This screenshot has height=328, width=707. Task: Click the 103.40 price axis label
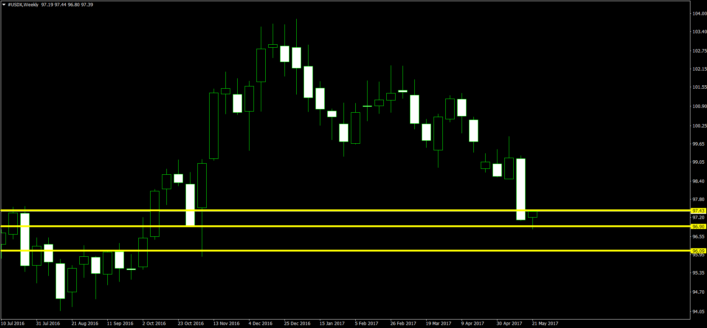tap(699, 32)
